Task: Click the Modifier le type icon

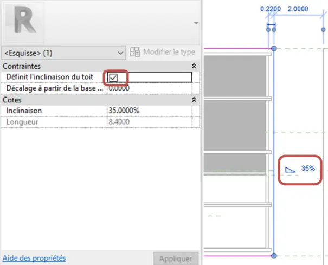Action: [x=134, y=52]
